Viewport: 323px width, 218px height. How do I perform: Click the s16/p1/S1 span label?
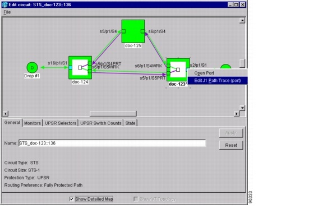coord(57,63)
